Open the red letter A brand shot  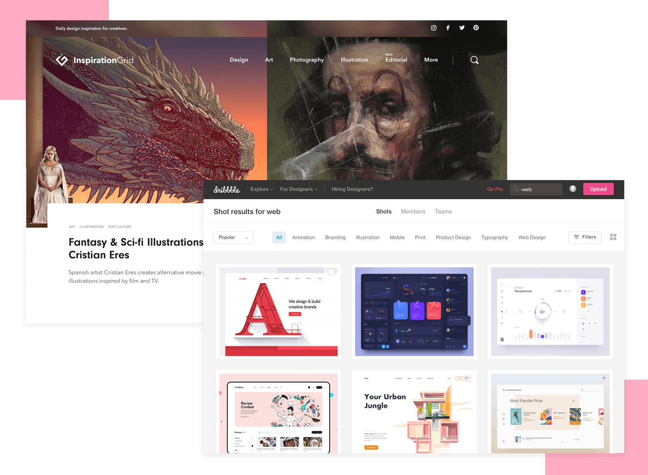pyautogui.click(x=279, y=311)
